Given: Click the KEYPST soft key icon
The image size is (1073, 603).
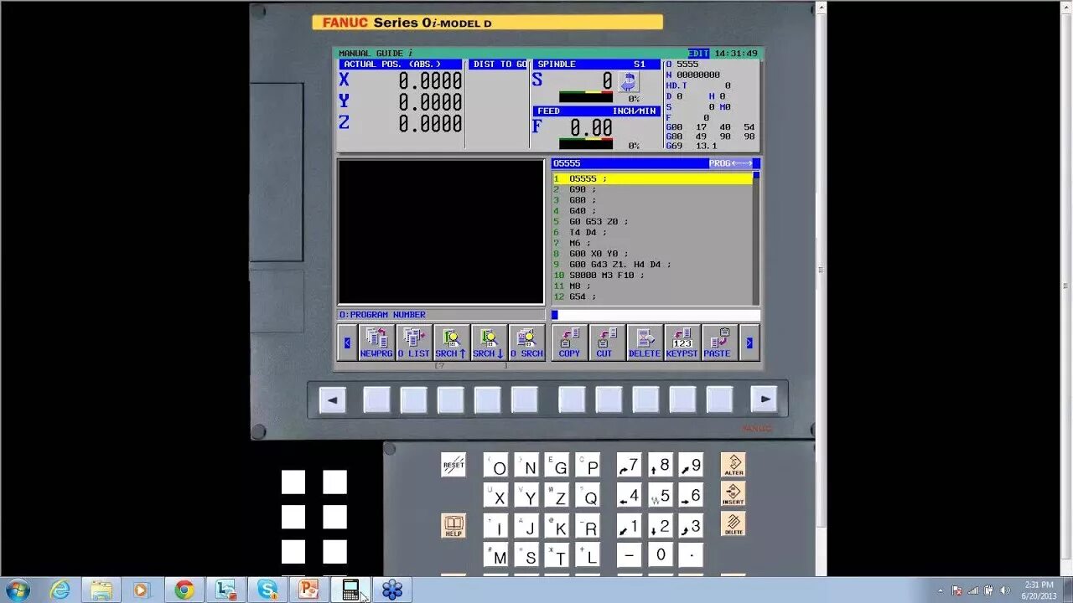Looking at the screenshot, I should click(x=682, y=343).
